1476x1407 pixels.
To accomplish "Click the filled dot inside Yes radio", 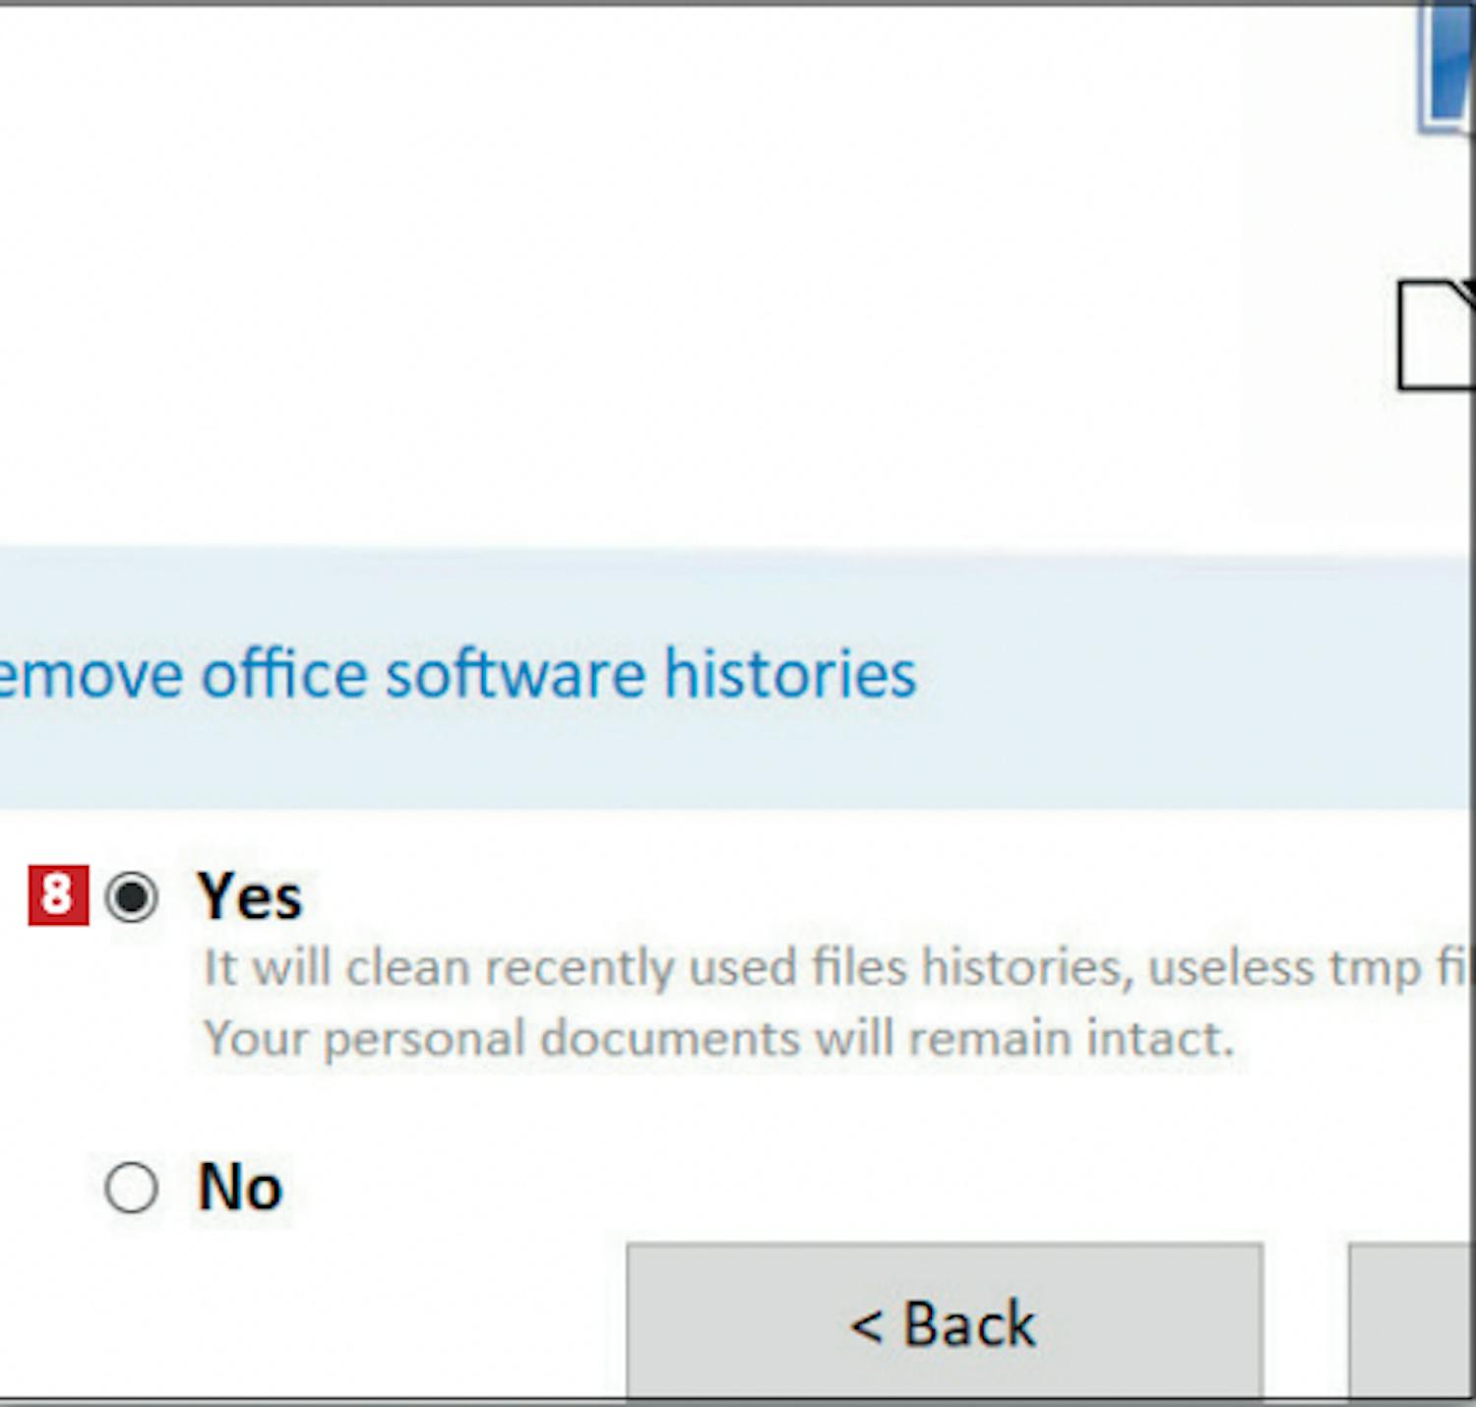I will click(131, 896).
